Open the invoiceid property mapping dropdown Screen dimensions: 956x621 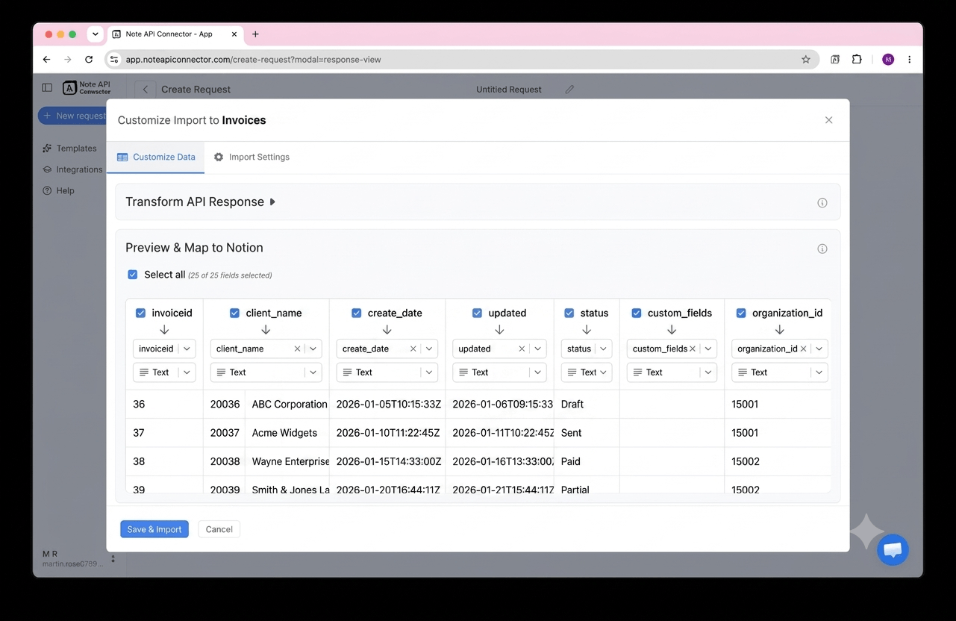(x=164, y=349)
